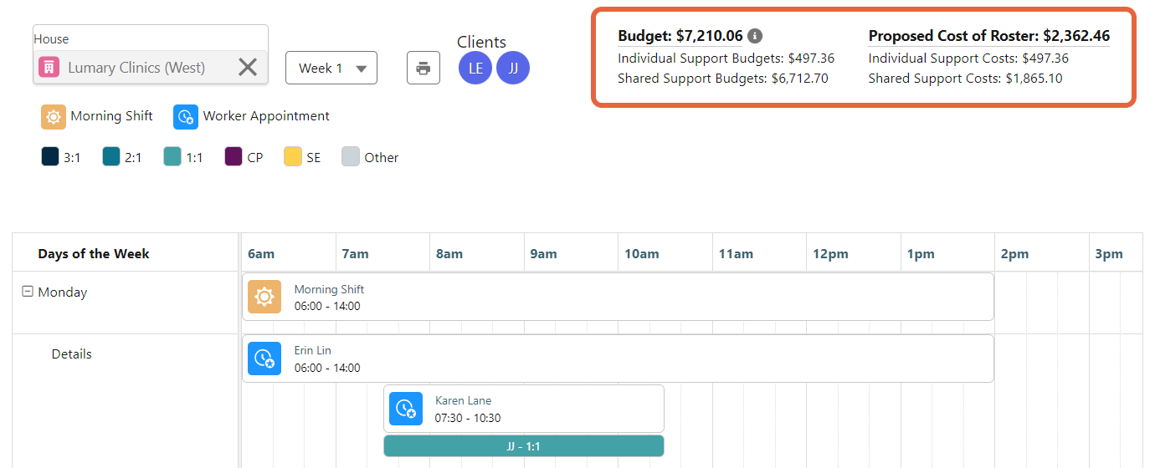Click the print roster icon
Image resolution: width=1155 pixels, height=468 pixels.
pyautogui.click(x=423, y=68)
